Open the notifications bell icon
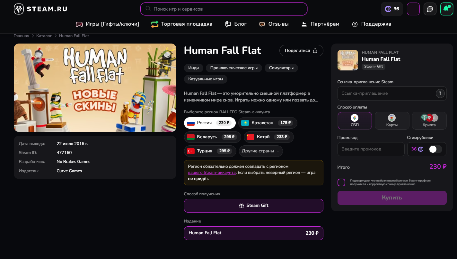This screenshot has height=259, width=457. [447, 9]
